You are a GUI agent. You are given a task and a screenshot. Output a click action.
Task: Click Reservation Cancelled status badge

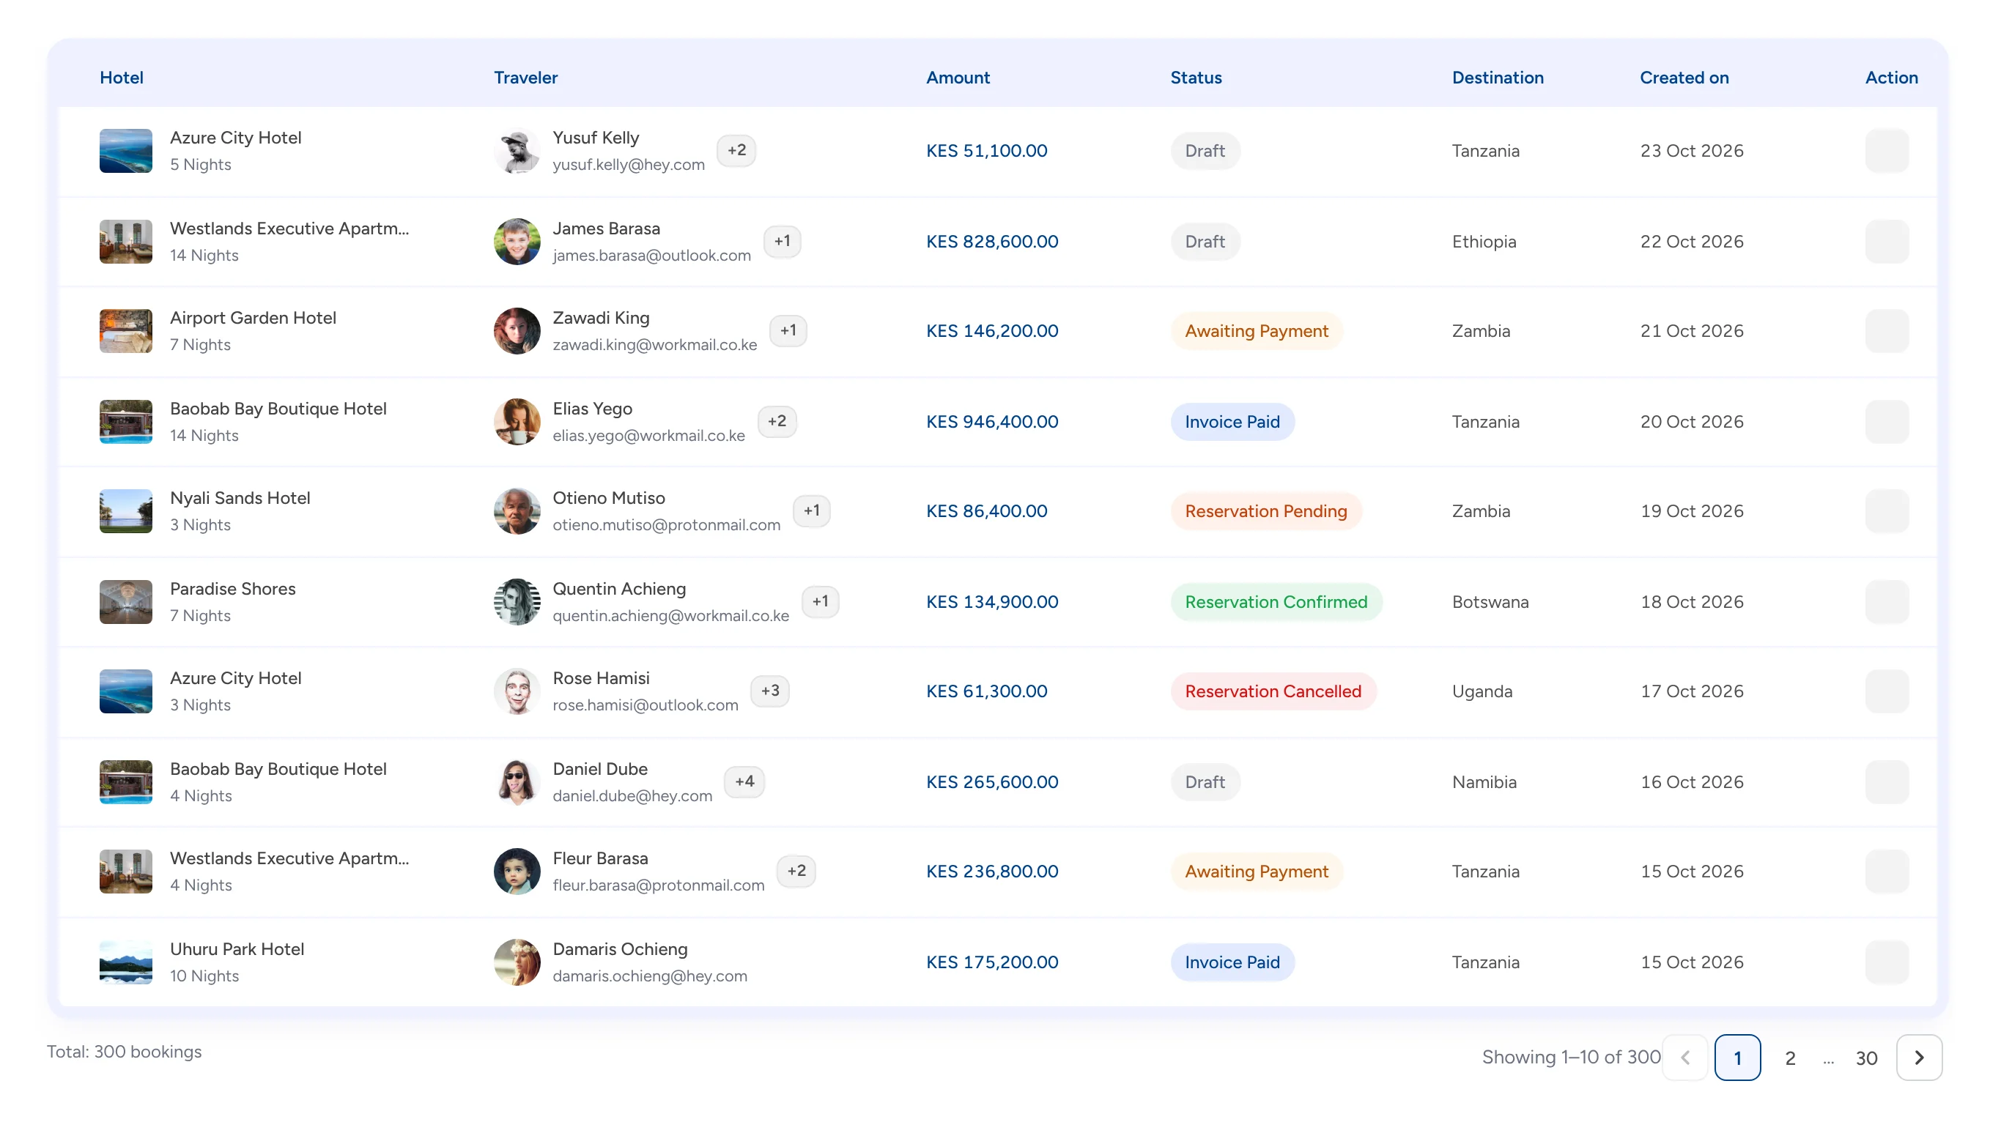pos(1273,691)
